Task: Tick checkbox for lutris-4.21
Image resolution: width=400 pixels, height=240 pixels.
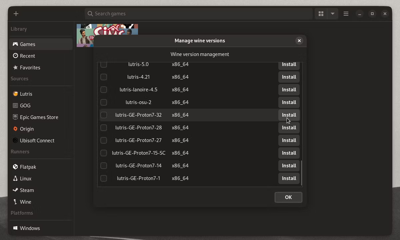Action: (x=104, y=77)
